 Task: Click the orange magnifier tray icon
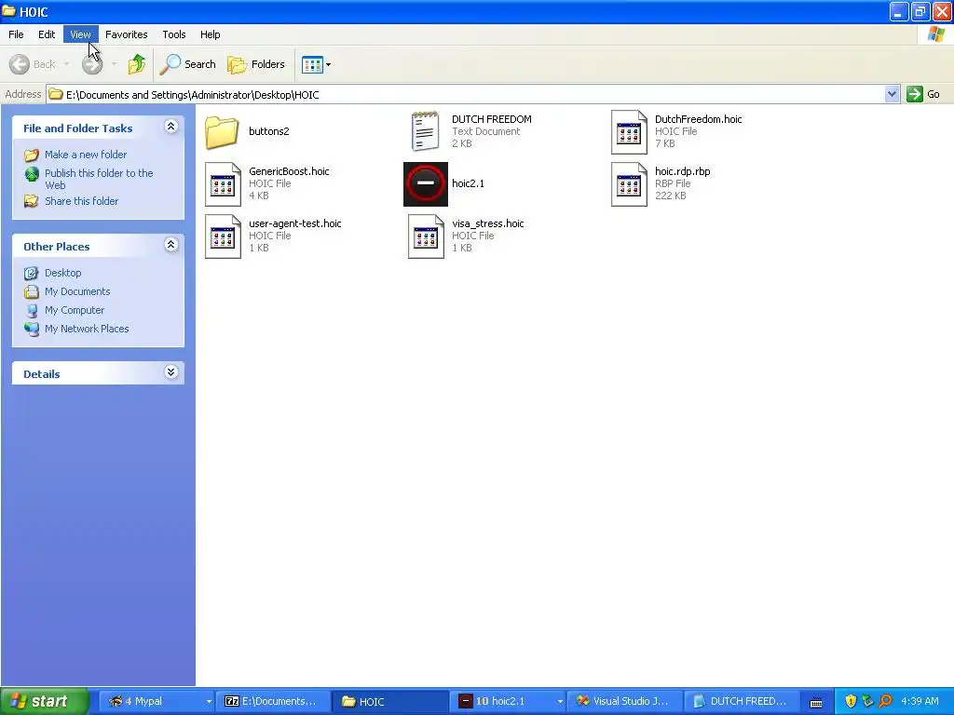click(885, 701)
